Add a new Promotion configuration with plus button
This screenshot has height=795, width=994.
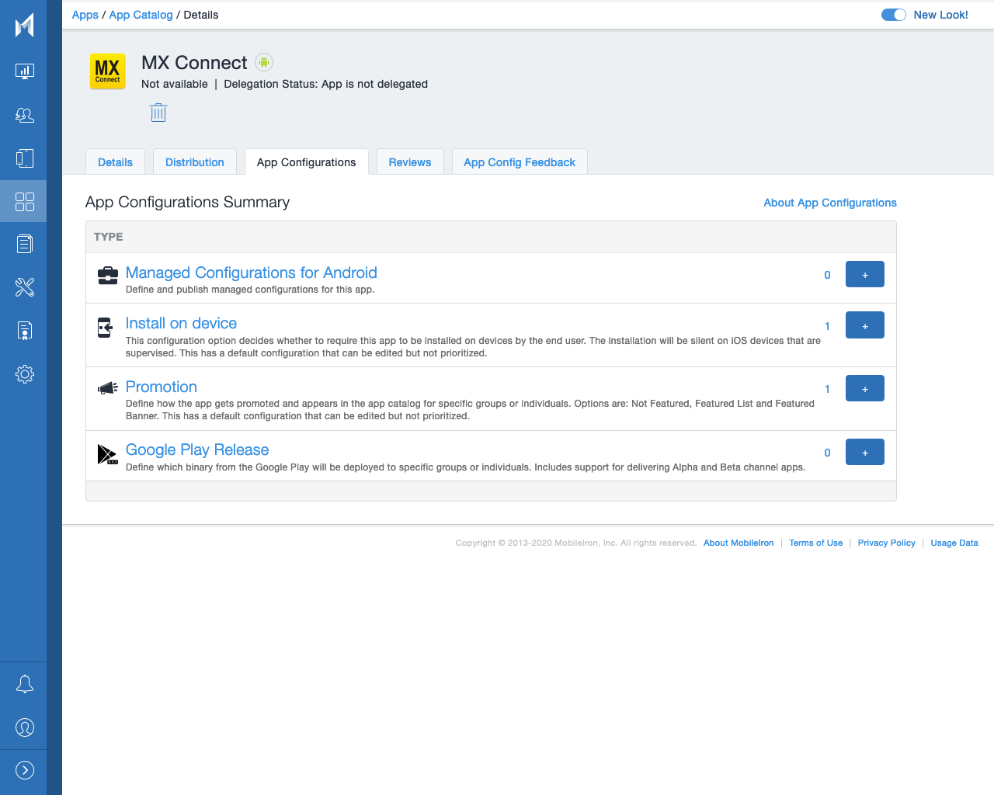click(864, 387)
